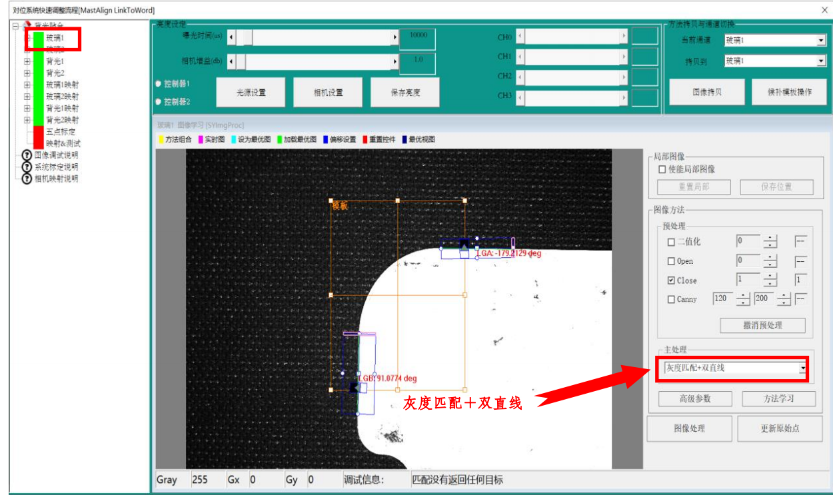Click the 曝光时间 exposure slider track

click(313, 37)
